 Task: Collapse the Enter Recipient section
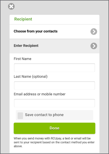click(55, 46)
